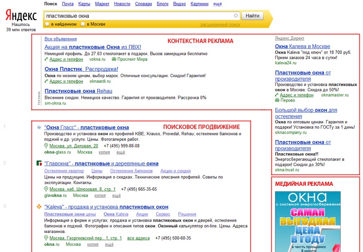
Task: Open the 'все адреса' link in the Kaleva result
Action: coord(138,238)
